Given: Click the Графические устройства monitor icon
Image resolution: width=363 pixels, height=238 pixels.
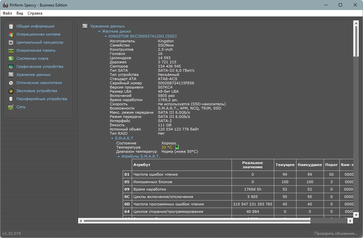Looking at the screenshot, I should point(11,67).
